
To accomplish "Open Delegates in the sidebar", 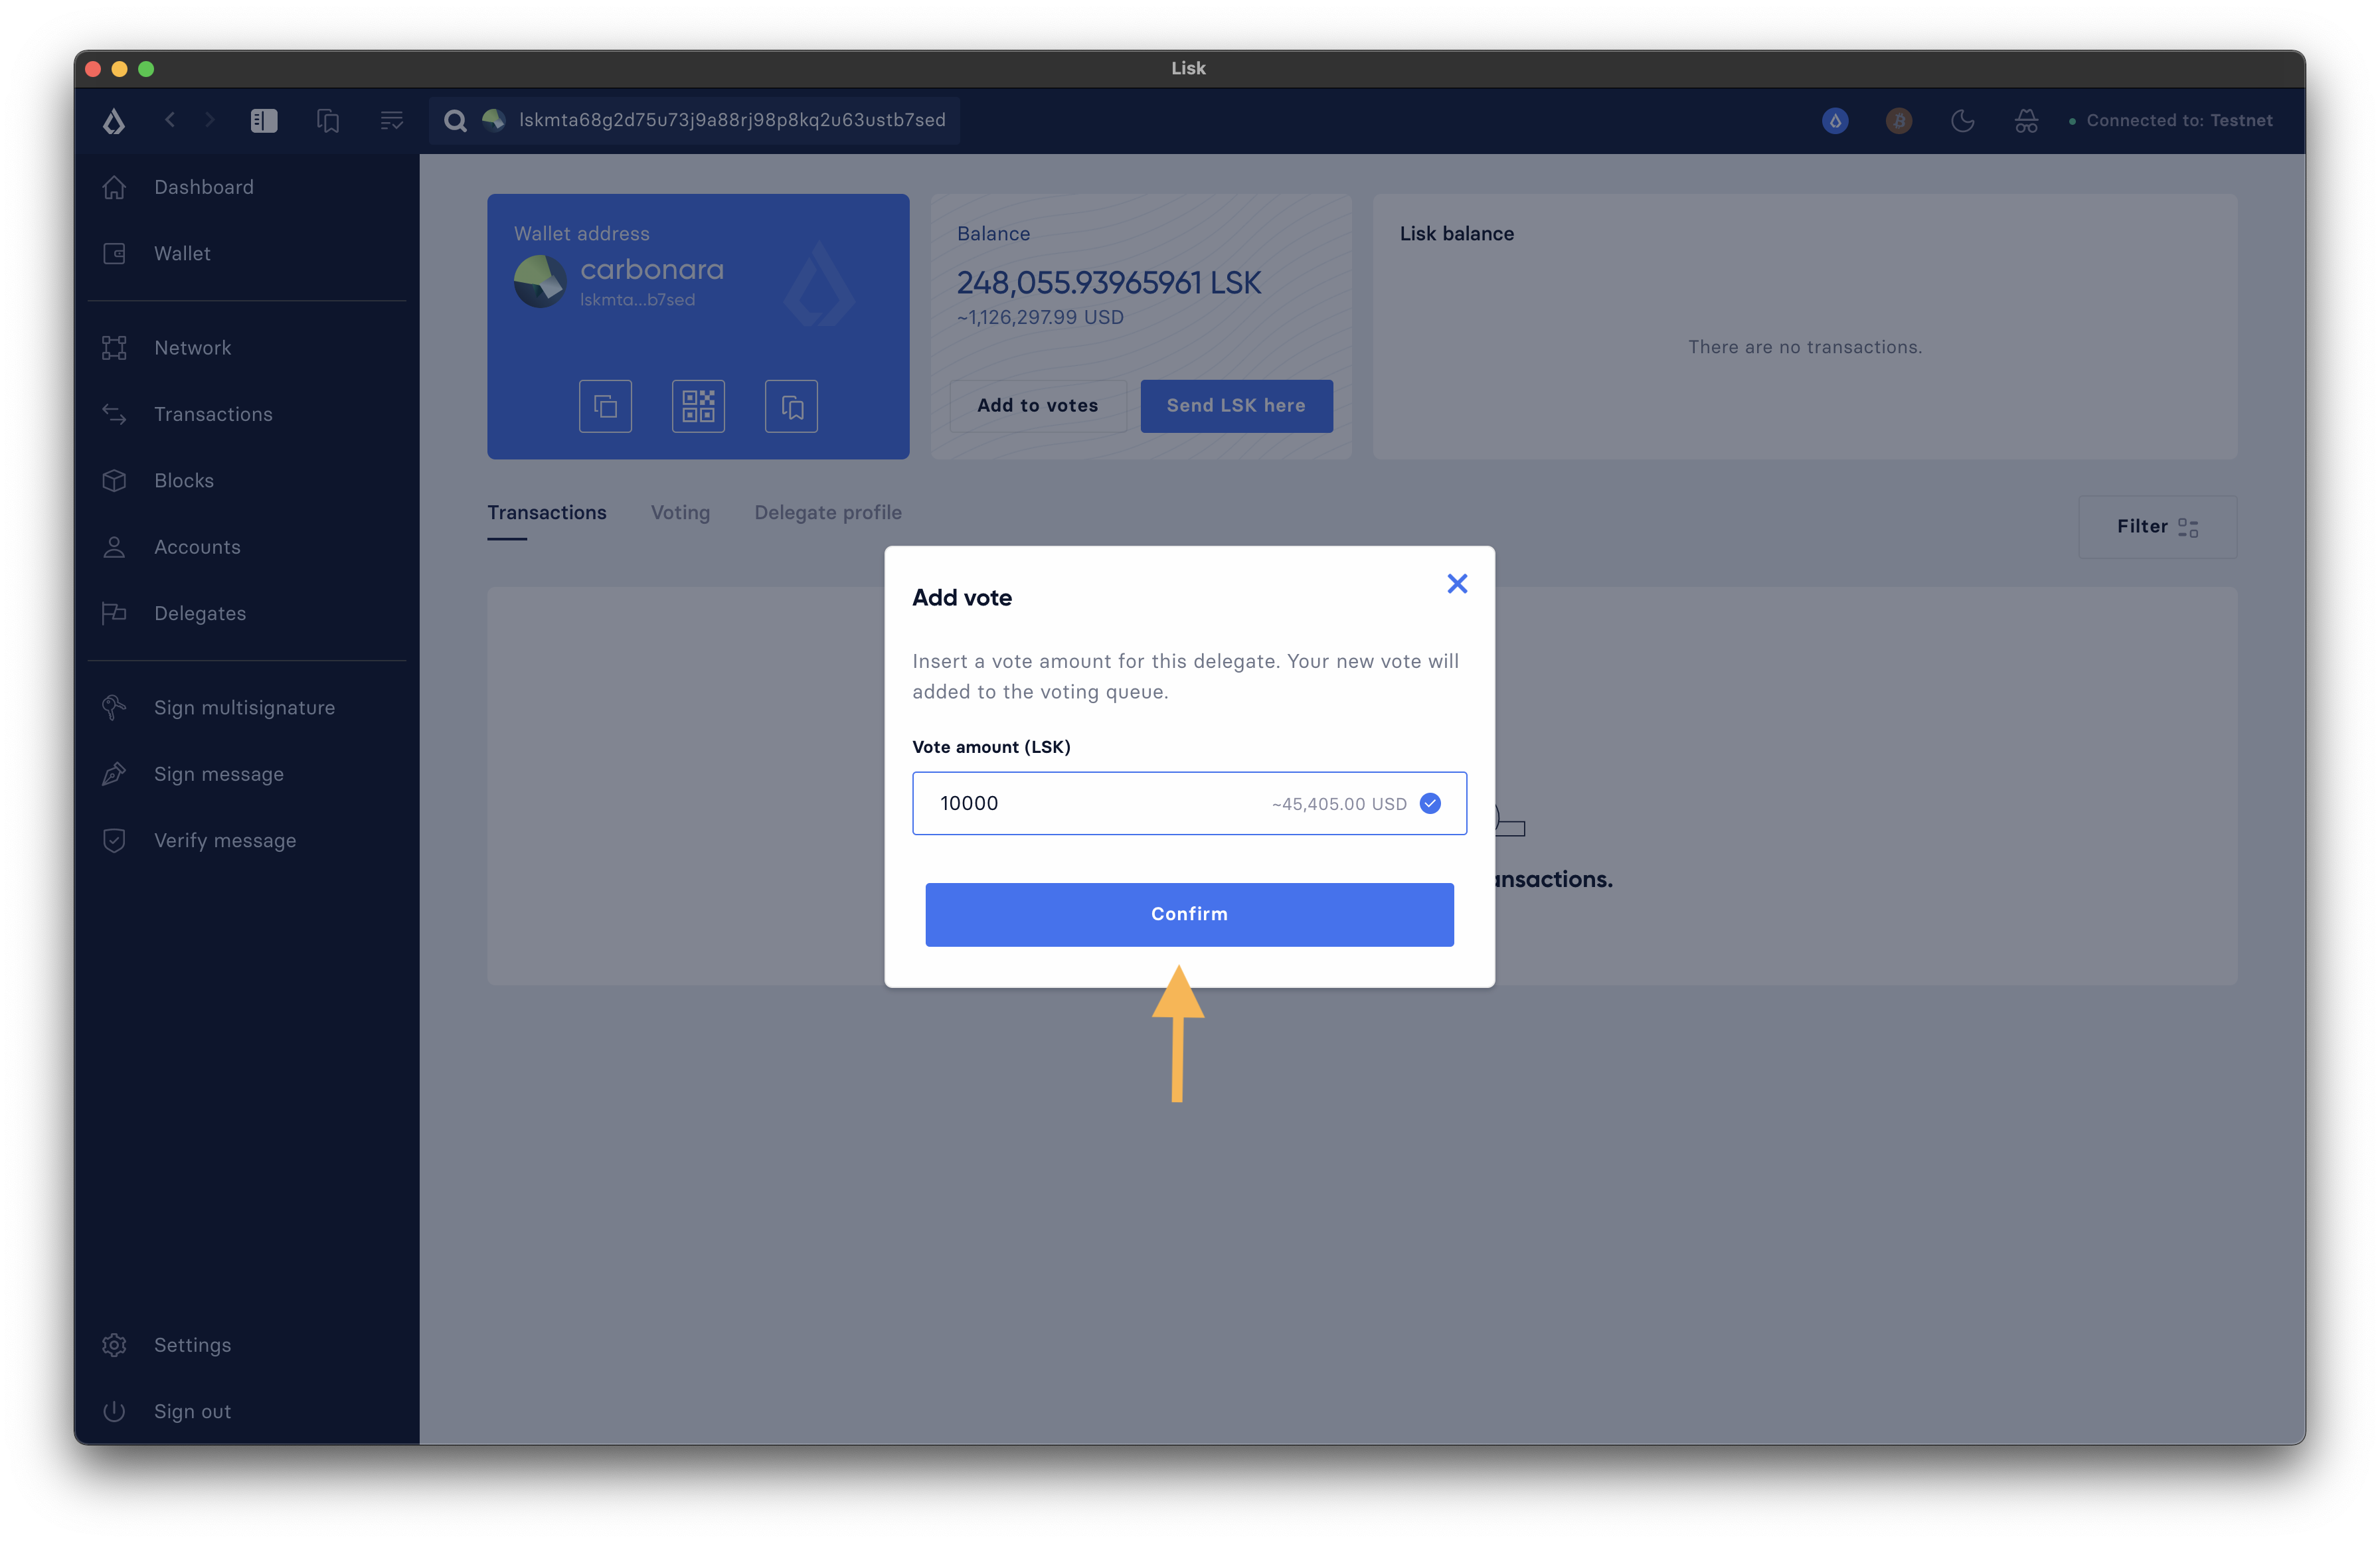I will point(200,614).
